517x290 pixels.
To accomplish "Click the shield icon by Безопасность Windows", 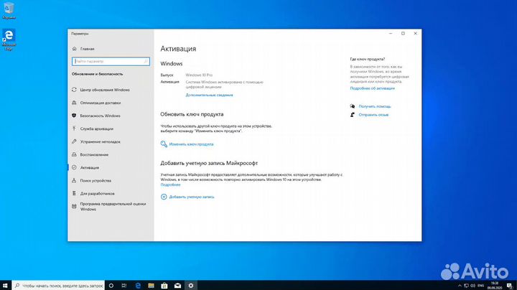I will [74, 116].
